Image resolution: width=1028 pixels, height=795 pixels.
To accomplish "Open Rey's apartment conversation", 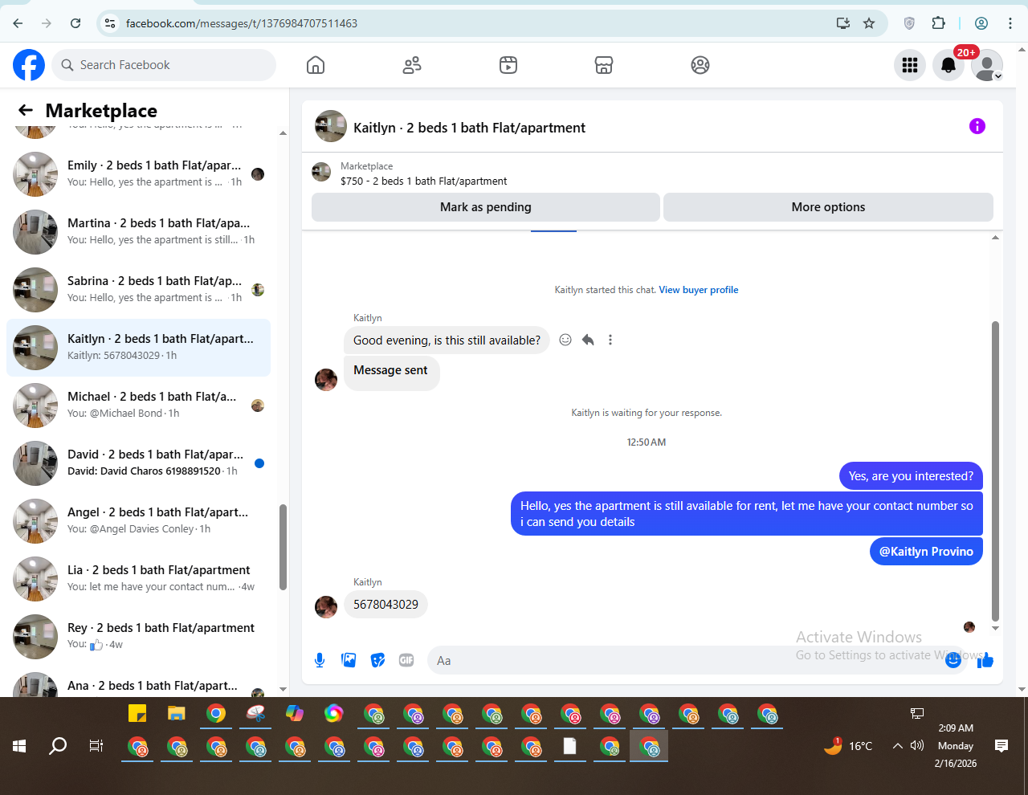I will [138, 637].
